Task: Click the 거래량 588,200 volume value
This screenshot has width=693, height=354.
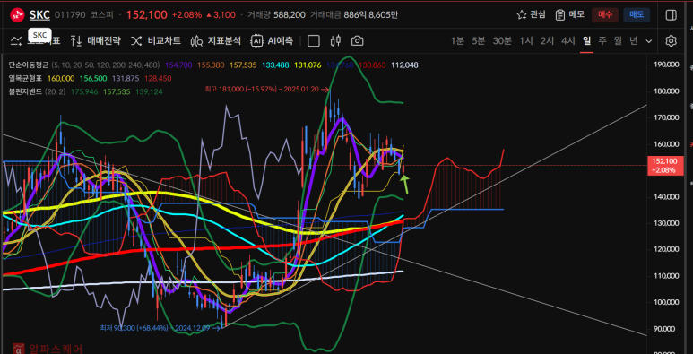Action: [x=289, y=15]
